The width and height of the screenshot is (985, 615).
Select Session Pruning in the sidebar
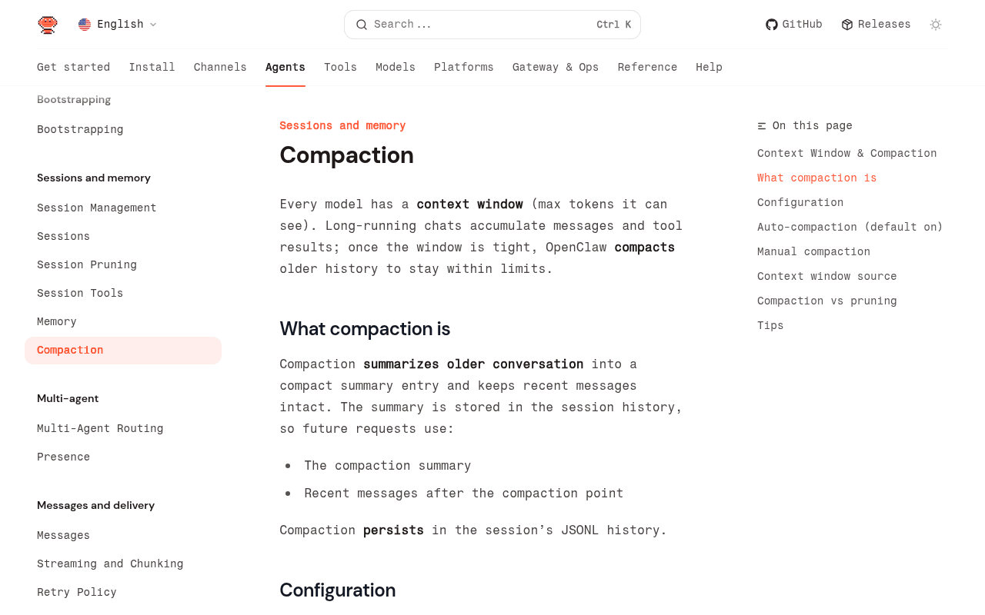[x=87, y=264]
